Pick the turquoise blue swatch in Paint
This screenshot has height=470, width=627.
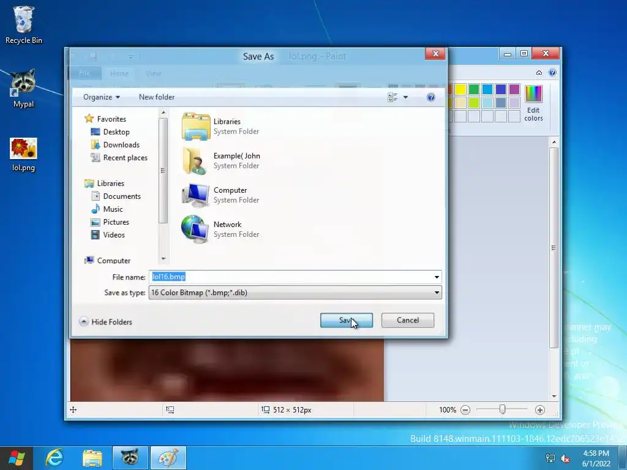click(x=487, y=89)
